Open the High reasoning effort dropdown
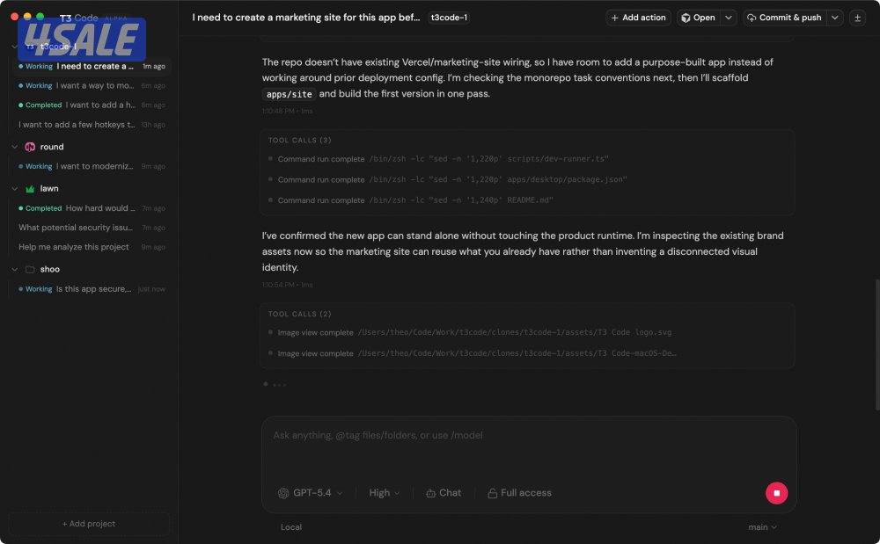The image size is (880, 544). tap(385, 493)
